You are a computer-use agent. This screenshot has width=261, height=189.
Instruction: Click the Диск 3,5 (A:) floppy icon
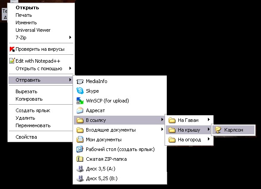coord(80,169)
